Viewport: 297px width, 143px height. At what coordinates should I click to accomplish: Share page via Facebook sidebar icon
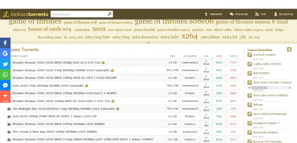pos(5,43)
